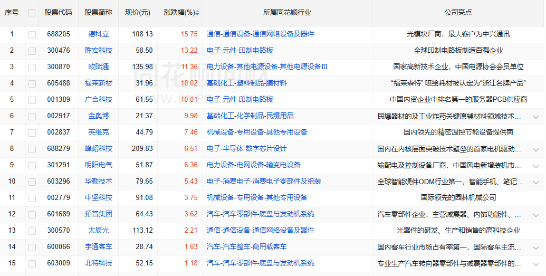Viewport: 546px width, 276px height.
Task: Open stock link 广合科技
Action: point(99,100)
